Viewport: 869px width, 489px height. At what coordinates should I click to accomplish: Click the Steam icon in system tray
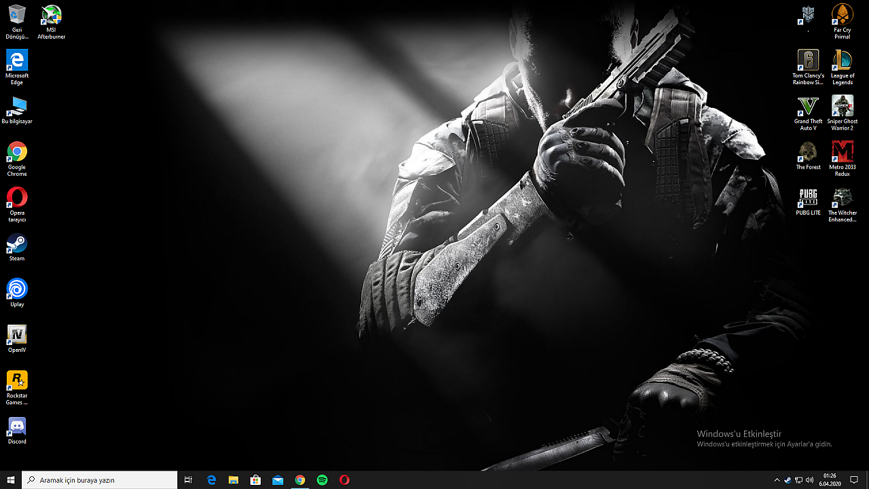click(x=788, y=479)
